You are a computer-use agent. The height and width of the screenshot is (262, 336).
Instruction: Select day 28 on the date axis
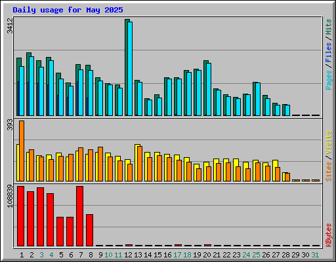[x=285, y=255]
